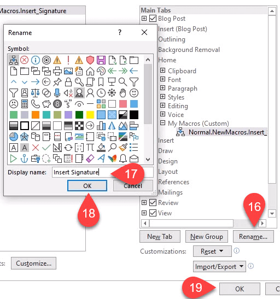The image size is (280, 299).
Task: Expand the Font group
Action: 162,79
